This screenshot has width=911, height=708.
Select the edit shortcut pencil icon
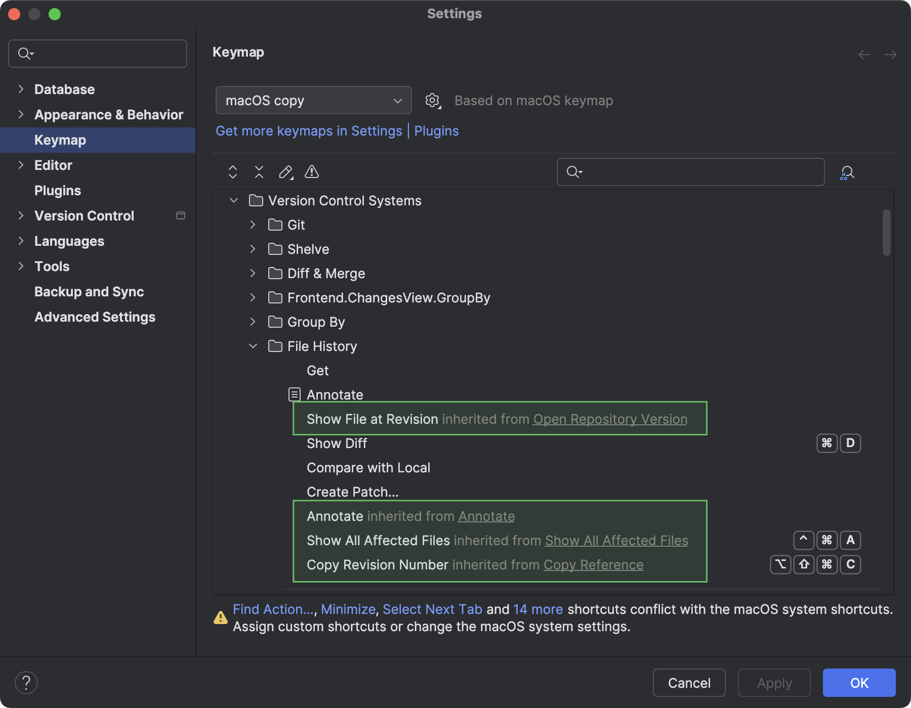coord(285,172)
